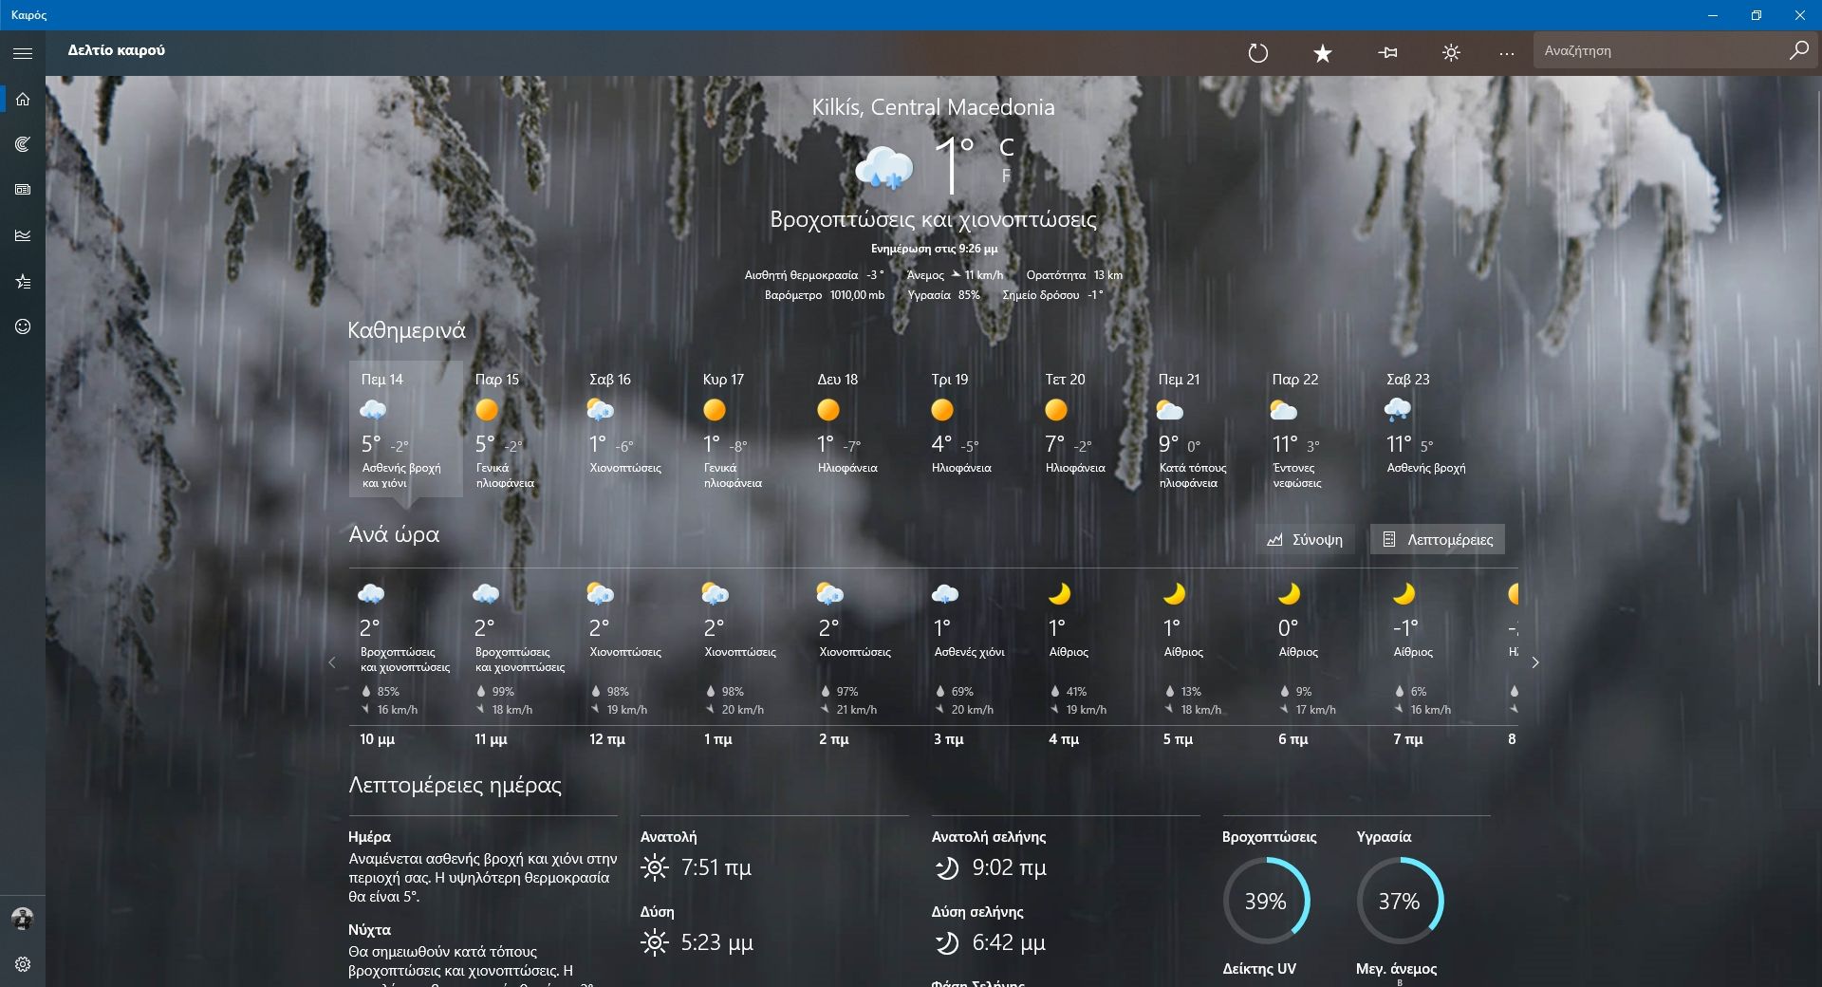Add Kilkís to favorites with the star
The height and width of the screenshot is (987, 1822).
click(x=1321, y=53)
